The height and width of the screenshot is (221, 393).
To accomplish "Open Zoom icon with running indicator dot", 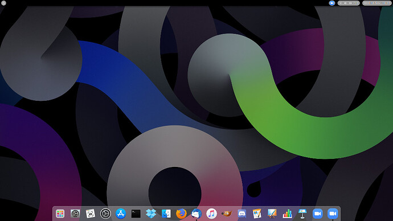I will tap(333, 214).
